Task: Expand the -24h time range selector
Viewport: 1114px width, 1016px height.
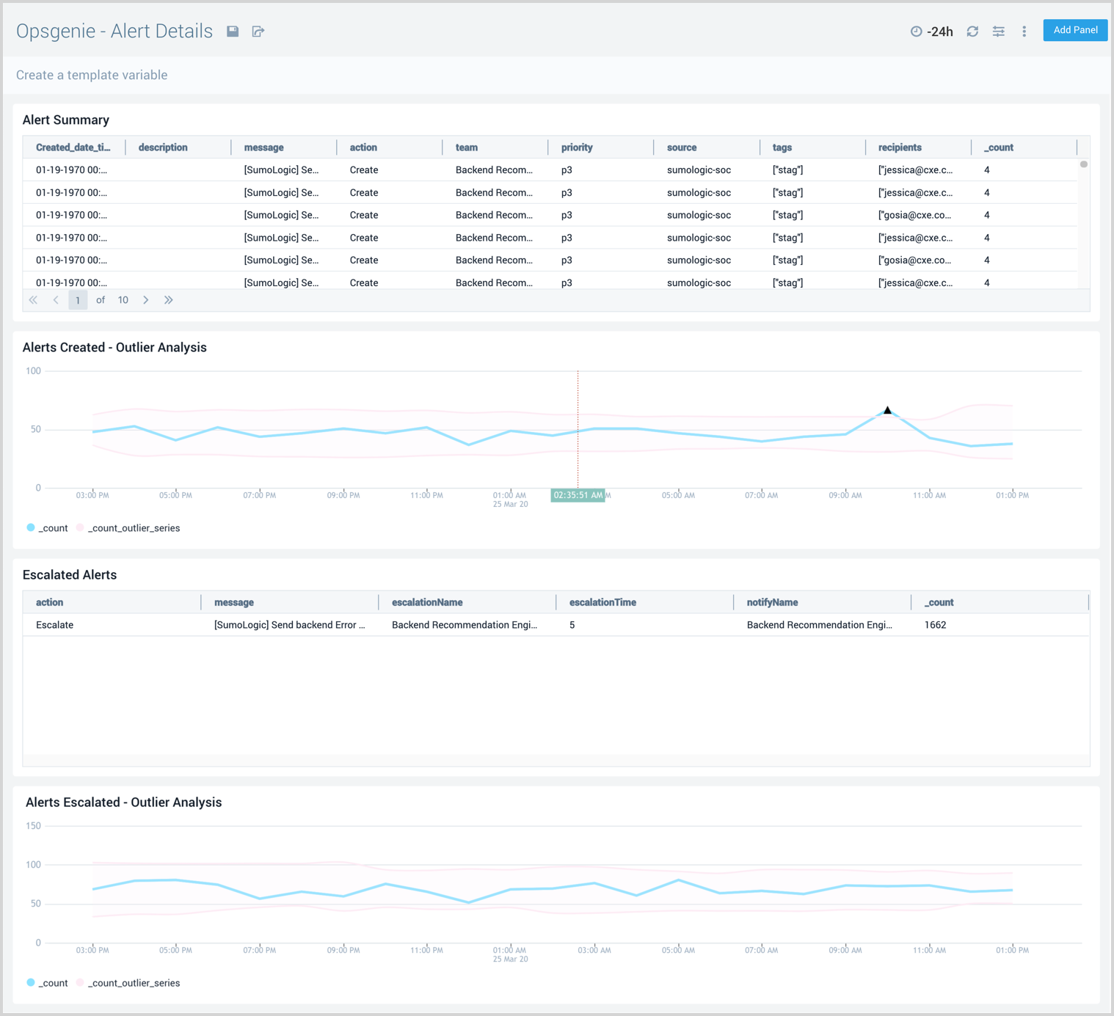Action: point(940,31)
